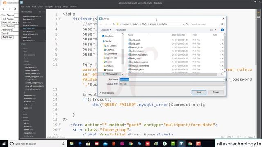Select the CMS breadcrumb segment
Screen dimensions: 262x147
click(x=144, y=24)
